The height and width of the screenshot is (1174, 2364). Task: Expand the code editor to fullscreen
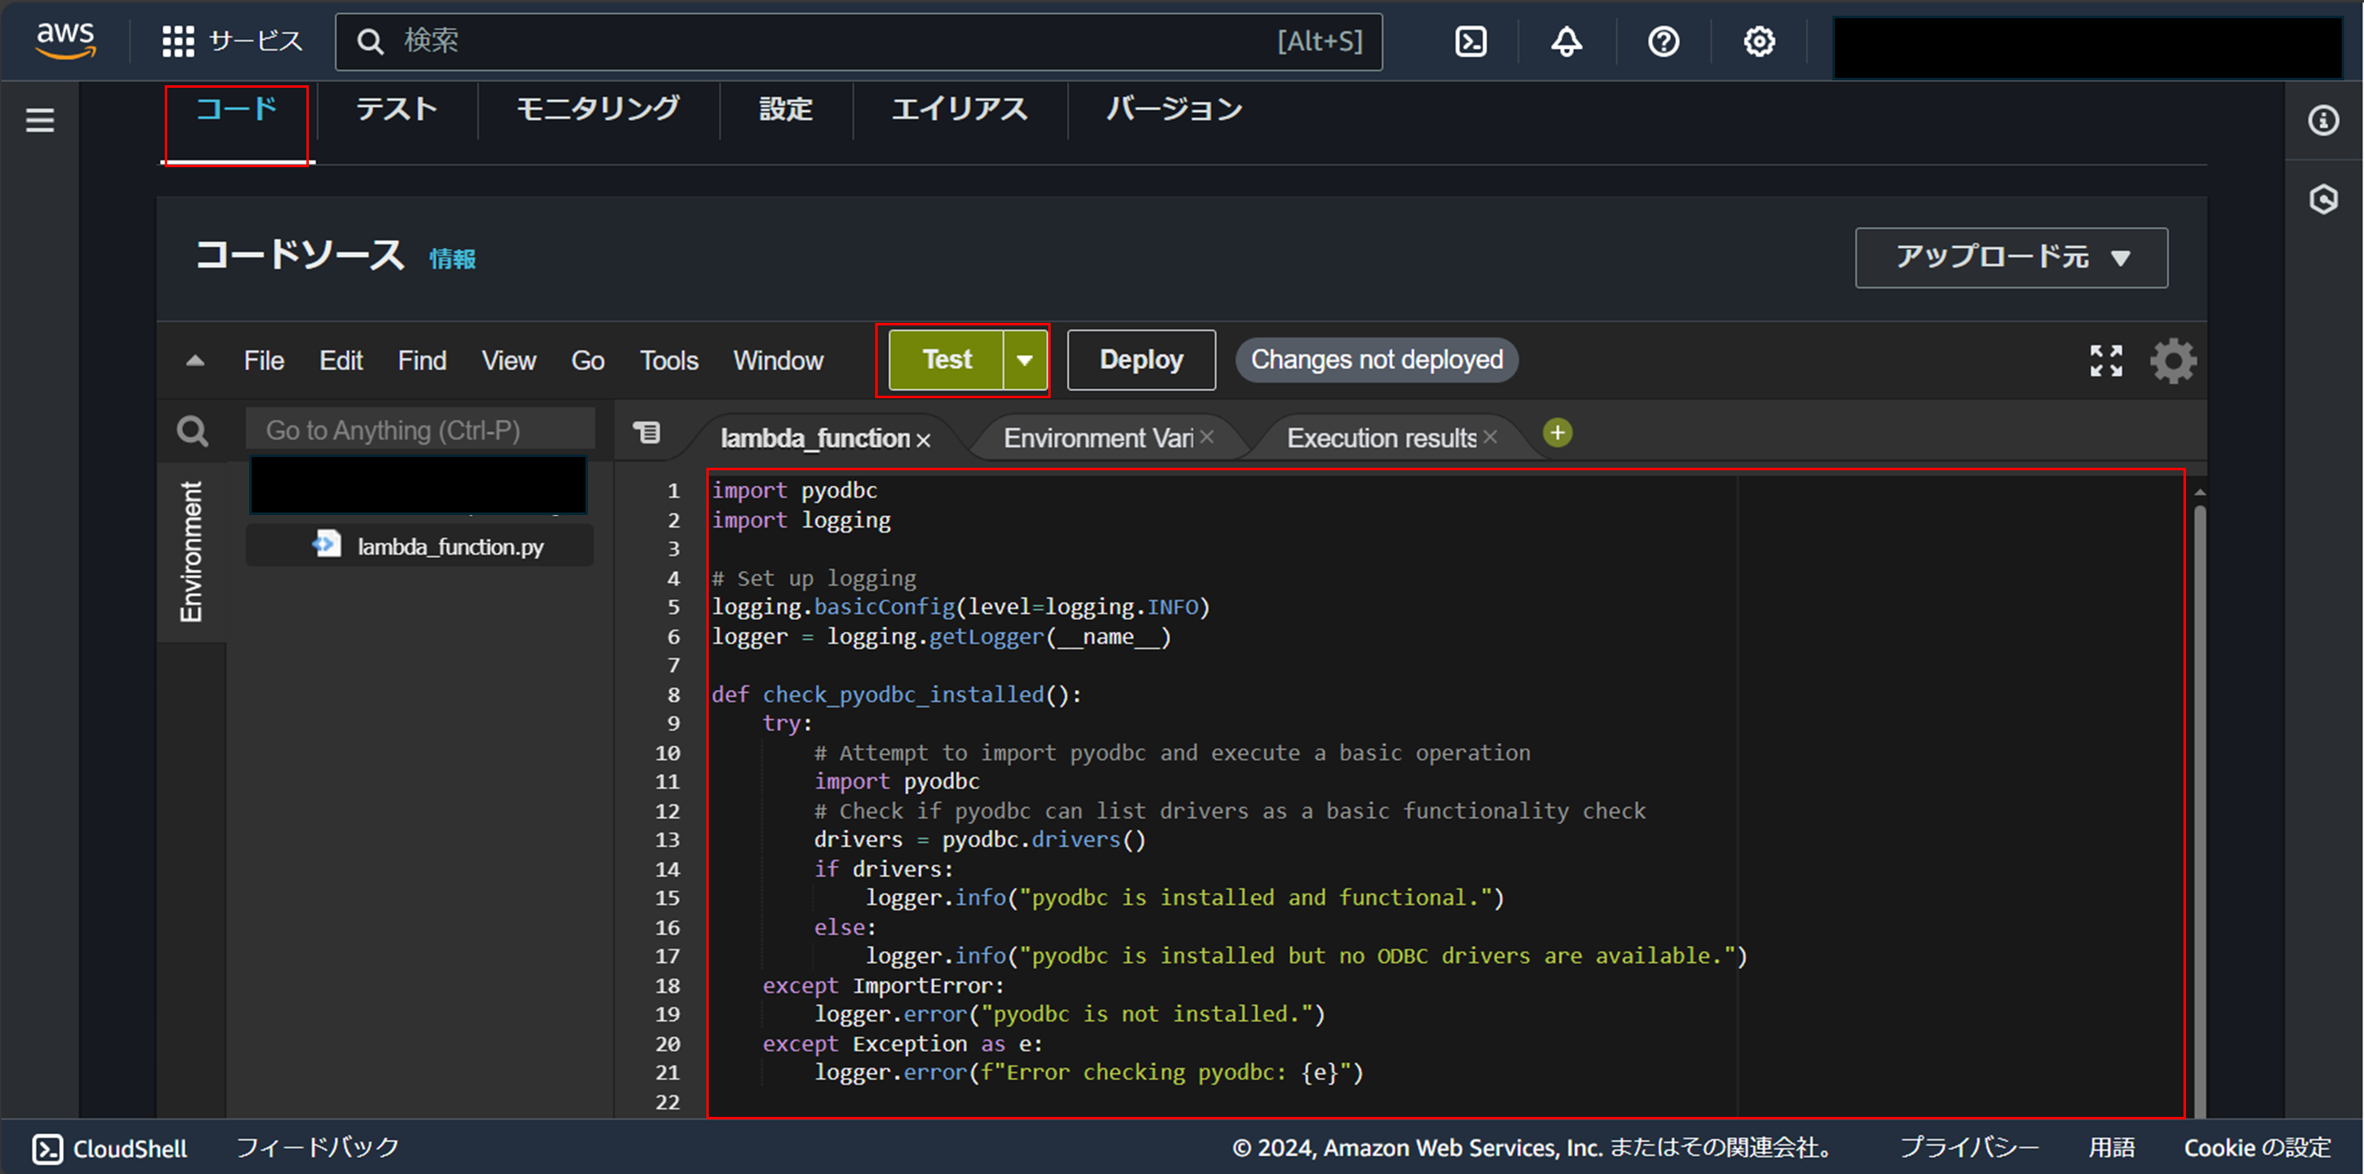pos(2107,360)
